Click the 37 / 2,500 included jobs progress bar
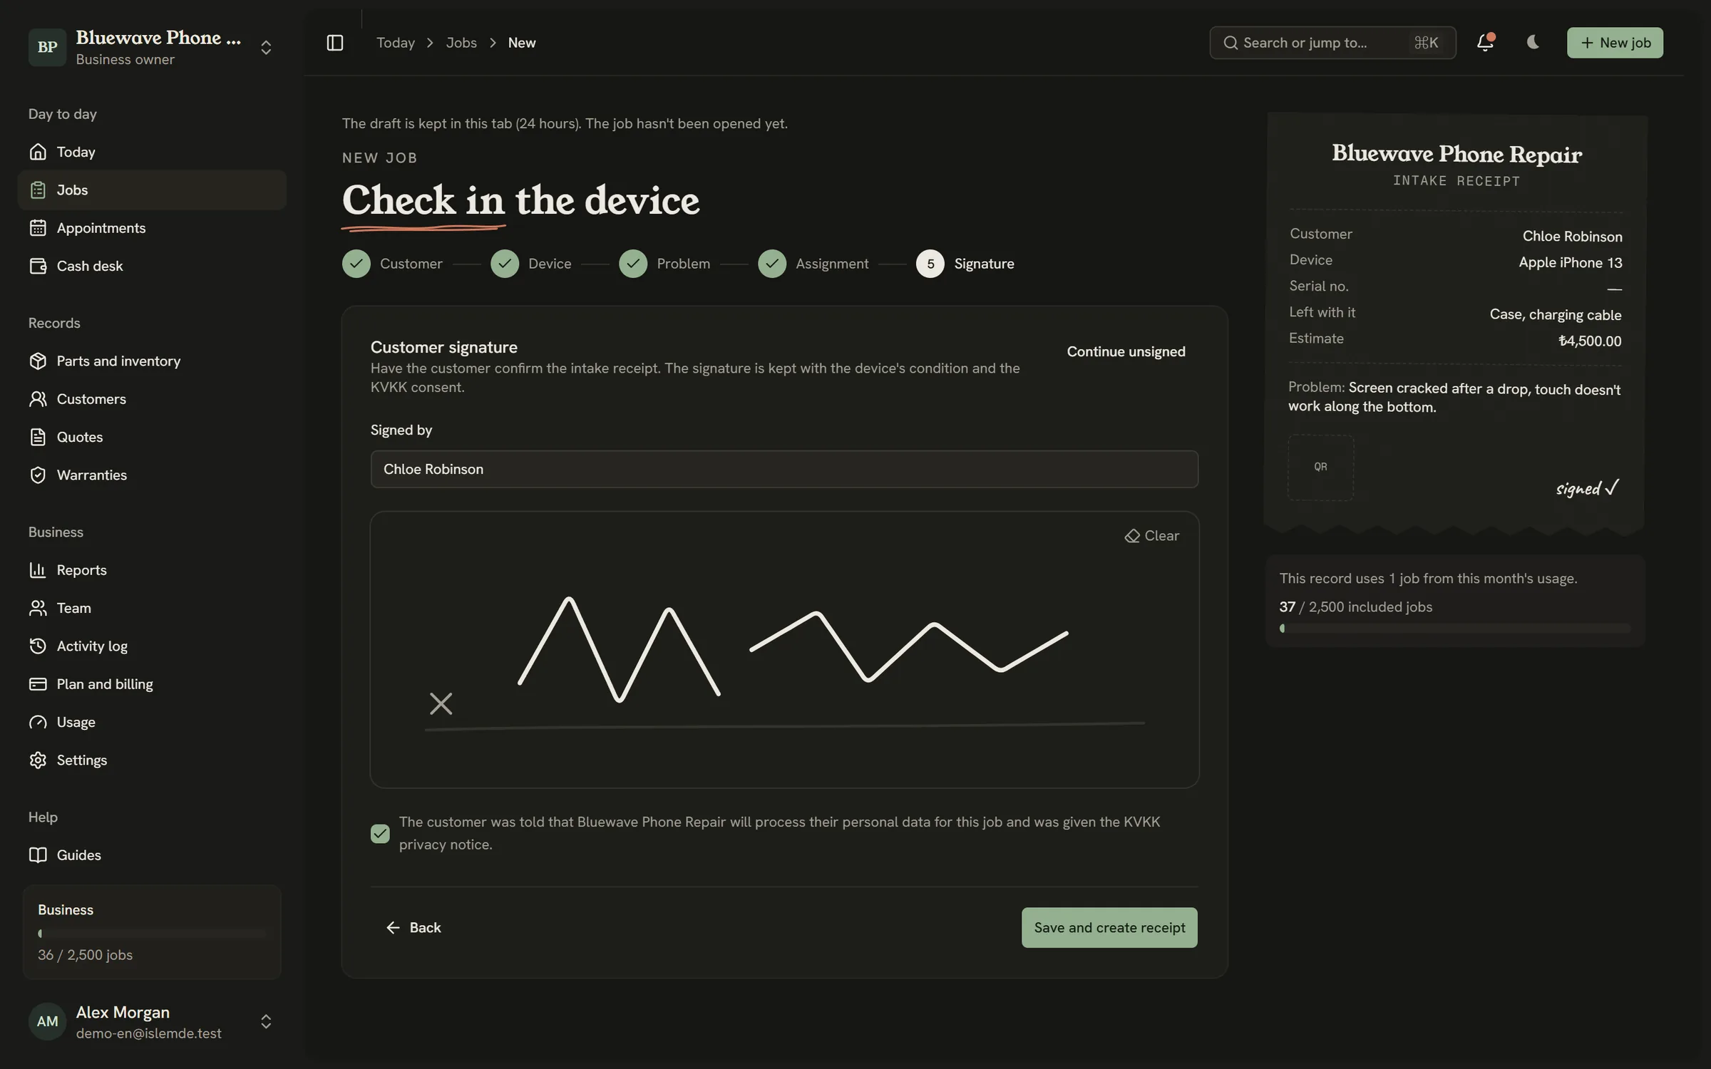This screenshot has width=1711, height=1069. (x=1454, y=629)
